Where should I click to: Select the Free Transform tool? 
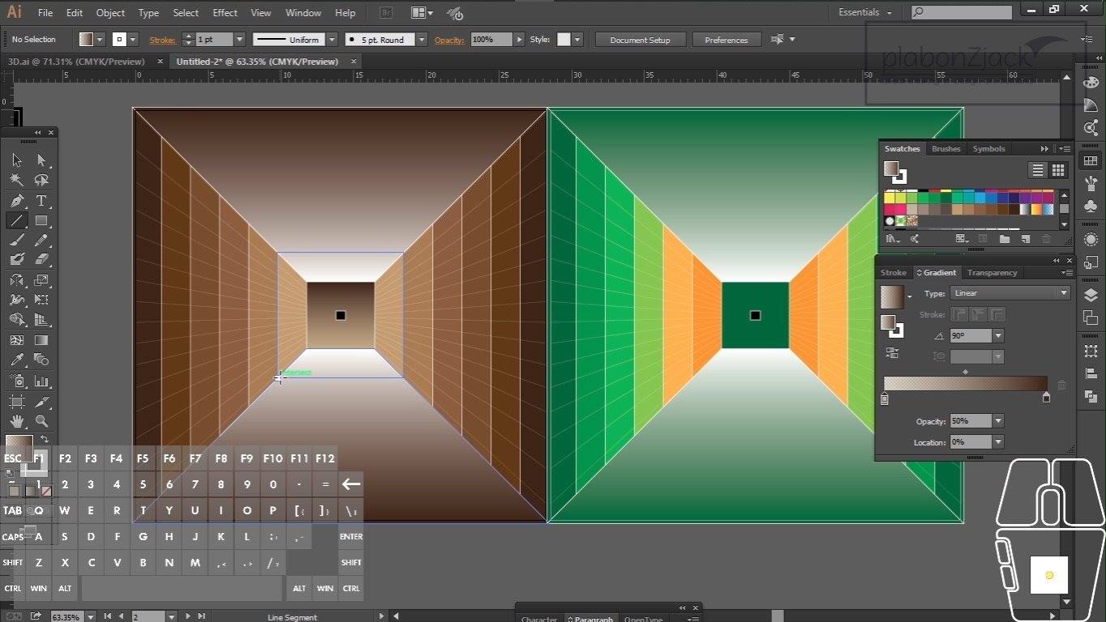(41, 300)
